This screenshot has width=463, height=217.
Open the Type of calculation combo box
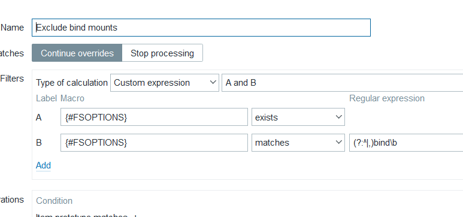coord(165,83)
